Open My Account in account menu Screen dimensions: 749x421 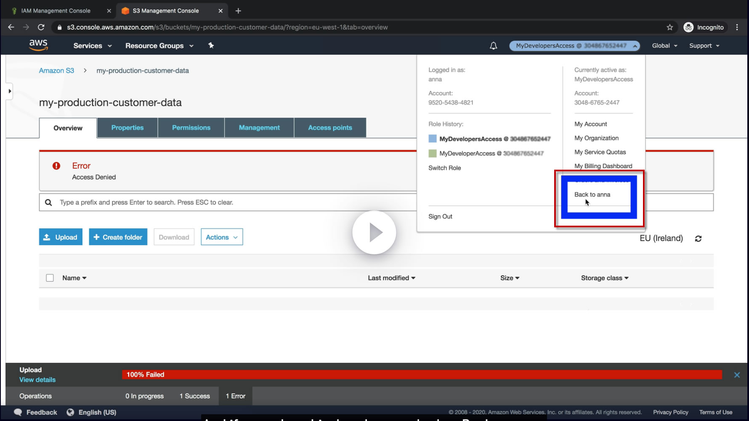590,124
